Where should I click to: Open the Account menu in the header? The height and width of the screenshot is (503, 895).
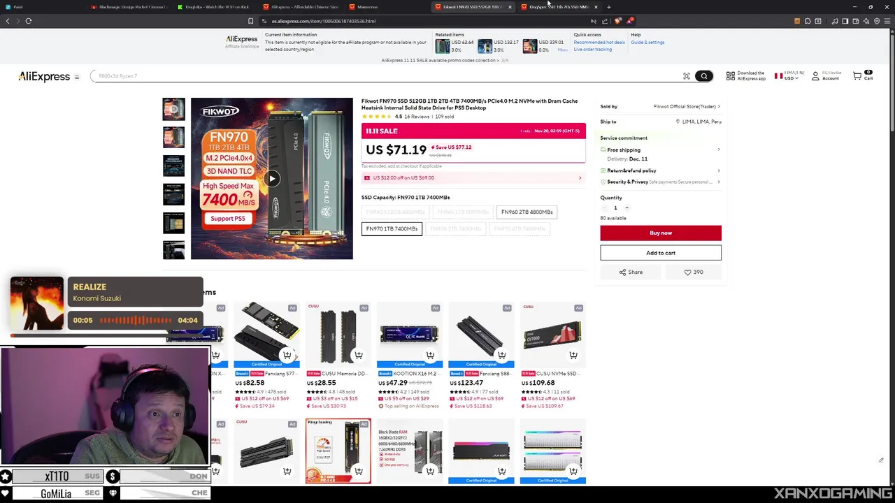point(826,75)
